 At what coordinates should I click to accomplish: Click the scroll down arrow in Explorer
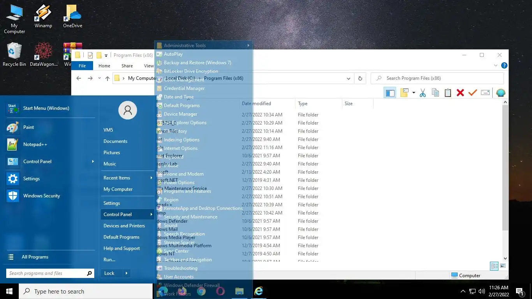click(505, 258)
